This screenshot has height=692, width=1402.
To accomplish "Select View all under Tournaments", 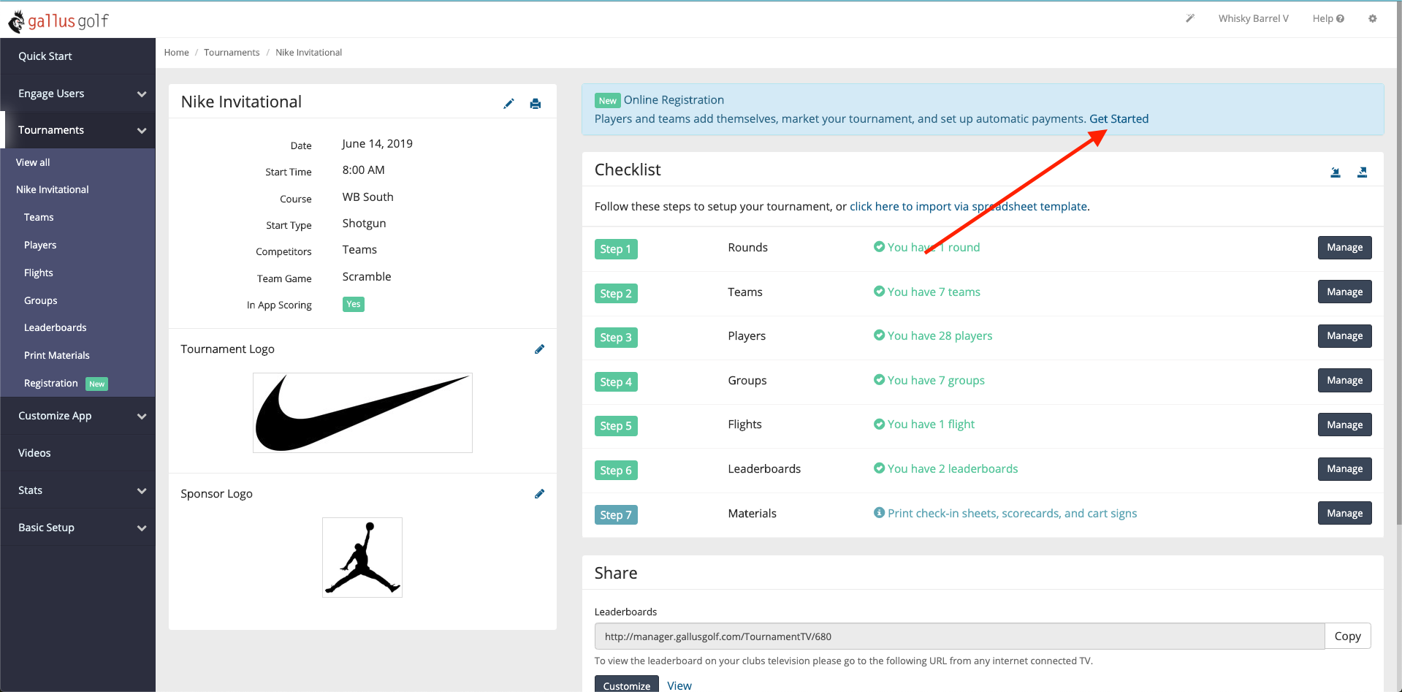I will coord(33,162).
